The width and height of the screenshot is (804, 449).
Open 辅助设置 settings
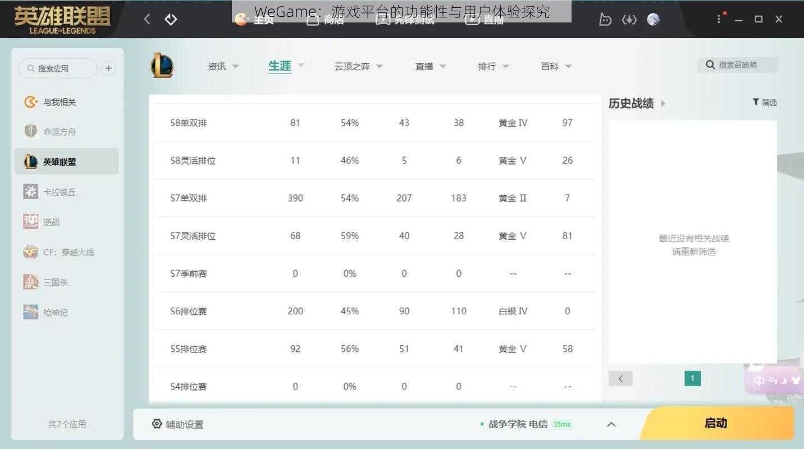click(177, 424)
